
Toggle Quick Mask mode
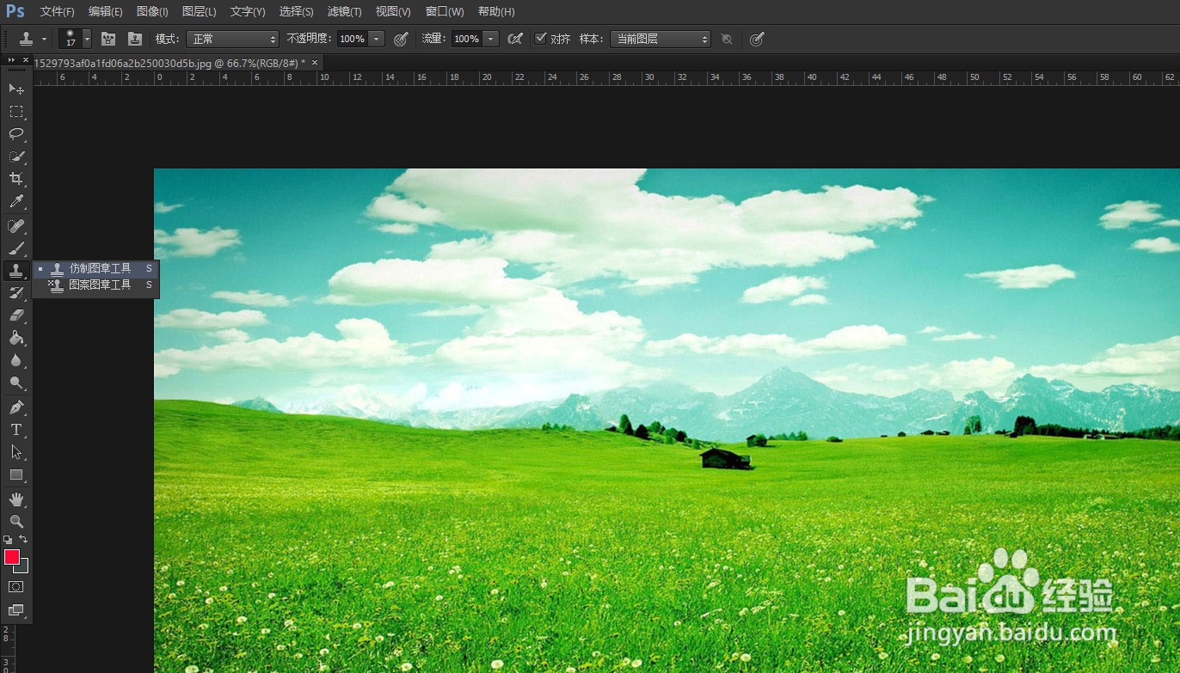(15, 586)
